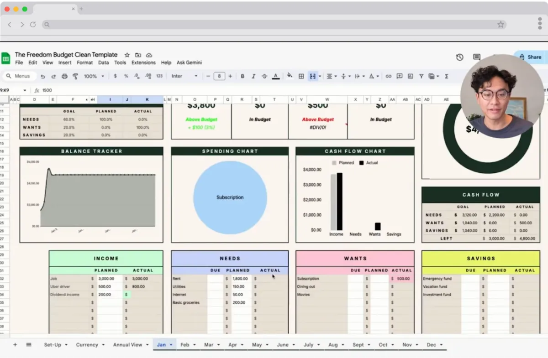Create a filter with funnel icon
The width and height of the screenshot is (548, 358).
[x=421, y=76]
